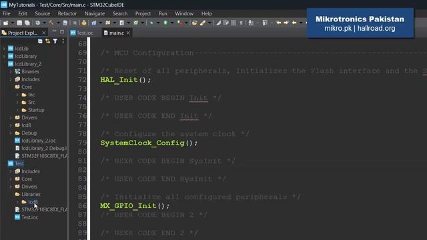Screen dimensions: 427x240
Task: Select the lcdLibrary_2 project
Action: (28, 64)
